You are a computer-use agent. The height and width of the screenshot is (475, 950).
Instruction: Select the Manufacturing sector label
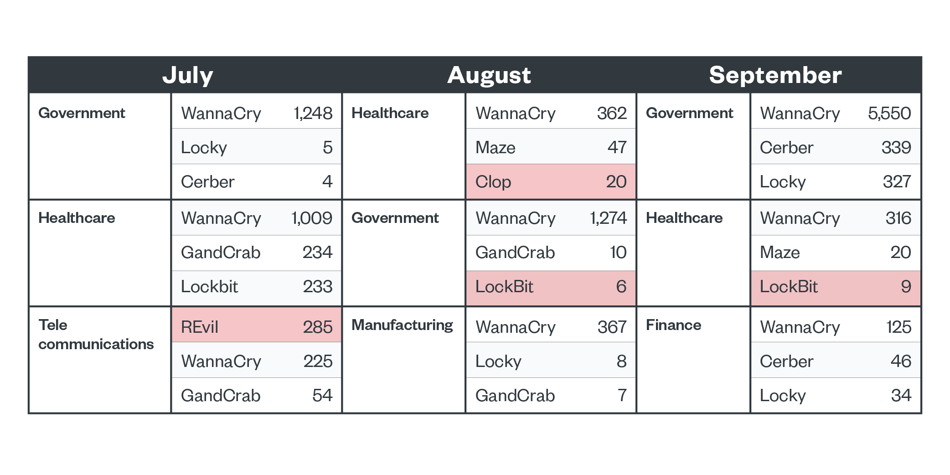(402, 325)
